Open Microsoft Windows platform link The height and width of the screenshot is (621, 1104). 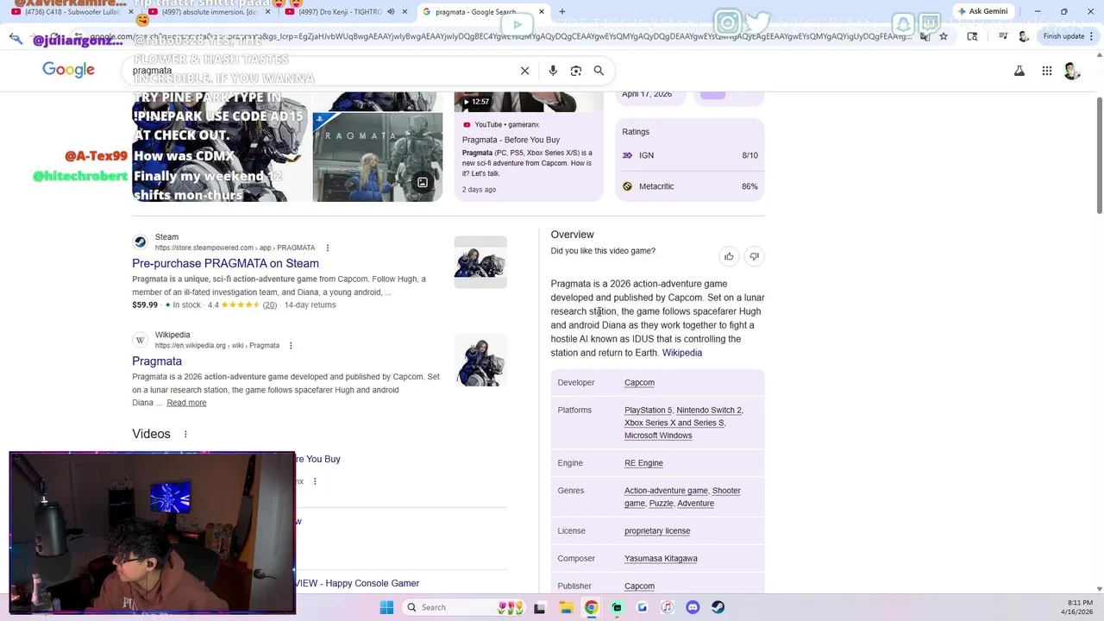coord(658,436)
